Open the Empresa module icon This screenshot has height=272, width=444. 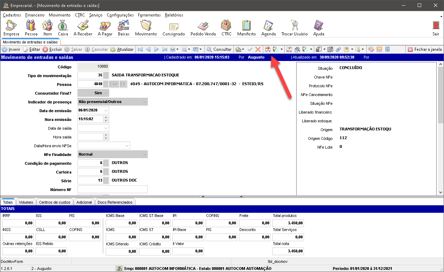11,27
